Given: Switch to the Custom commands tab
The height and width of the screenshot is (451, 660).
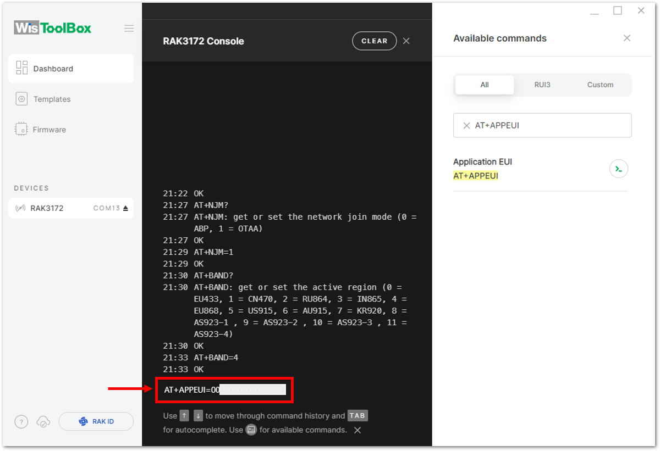Looking at the screenshot, I should coord(600,85).
